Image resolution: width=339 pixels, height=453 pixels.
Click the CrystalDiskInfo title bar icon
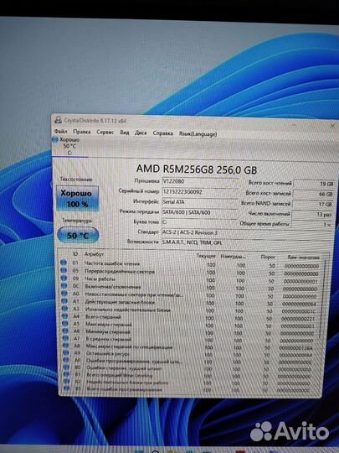pos(59,120)
